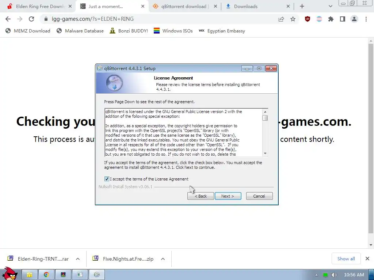The image size is (374, 280).
Task: Open the MEMZ Download bookmark
Action: tap(28, 31)
